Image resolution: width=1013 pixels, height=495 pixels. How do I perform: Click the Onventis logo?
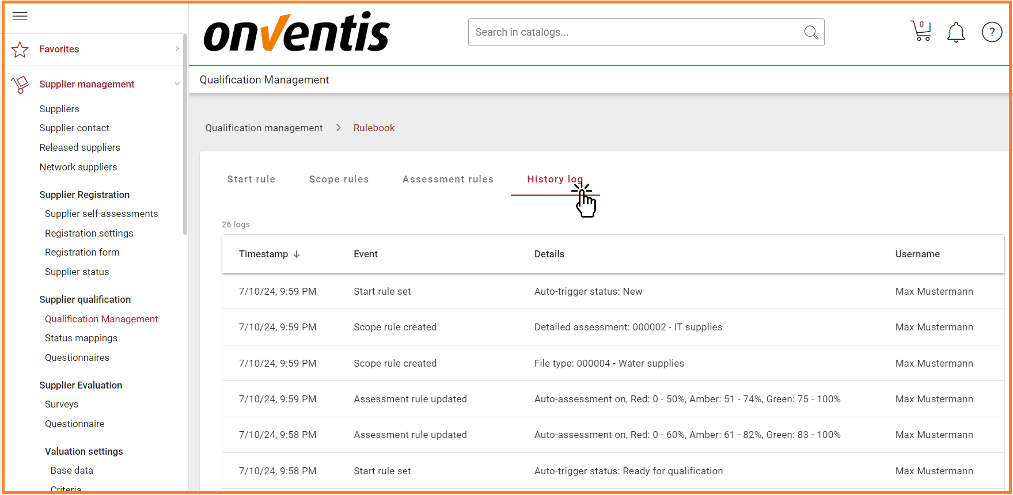pos(297,33)
